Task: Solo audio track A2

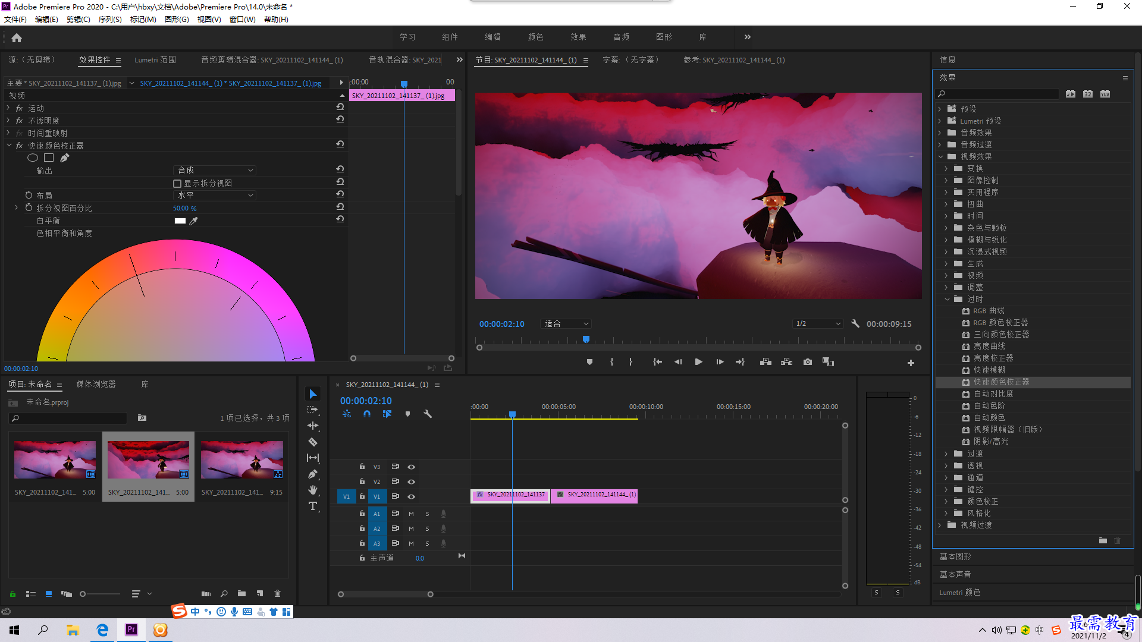Action: 427,528
